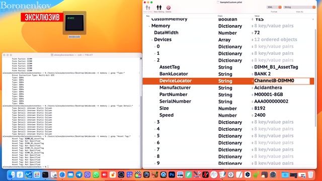Expand device 1 dictionary

pyautogui.click(x=155, y=54)
